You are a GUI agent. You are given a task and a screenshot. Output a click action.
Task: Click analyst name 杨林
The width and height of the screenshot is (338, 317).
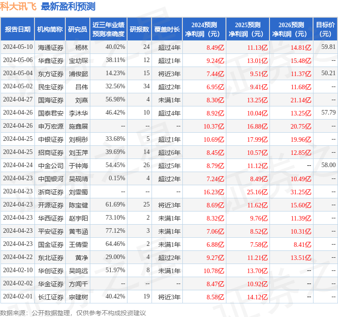(x=82, y=48)
